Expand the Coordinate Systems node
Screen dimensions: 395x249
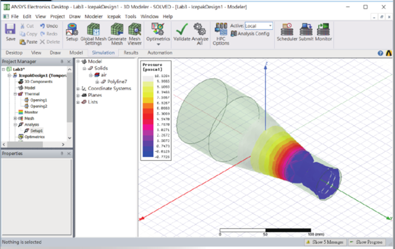click(78, 88)
